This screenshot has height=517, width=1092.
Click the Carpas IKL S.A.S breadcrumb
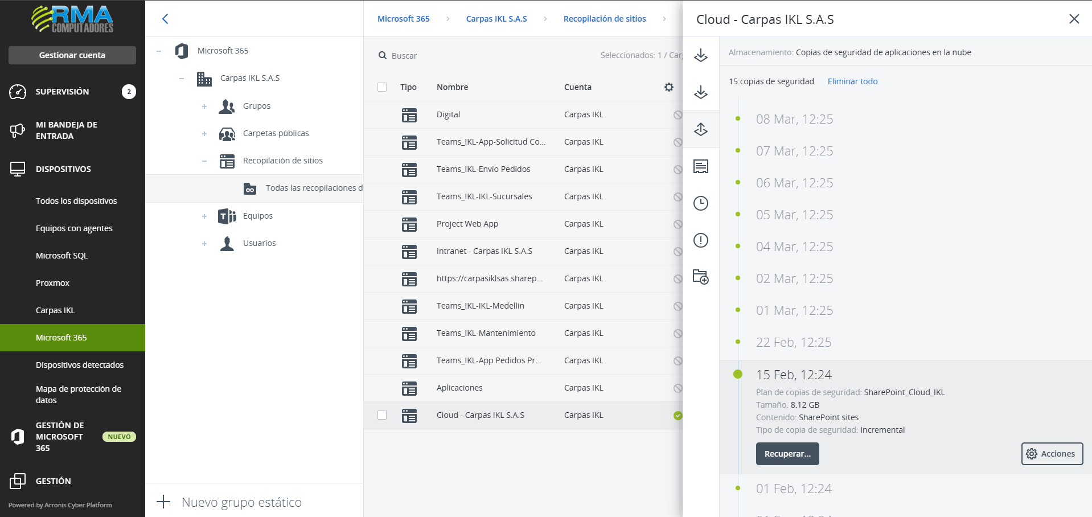496,19
